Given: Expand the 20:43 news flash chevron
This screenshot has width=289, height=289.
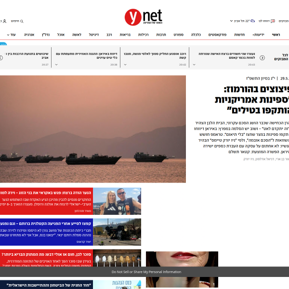Looking at the screenshot, I should coord(194,65).
